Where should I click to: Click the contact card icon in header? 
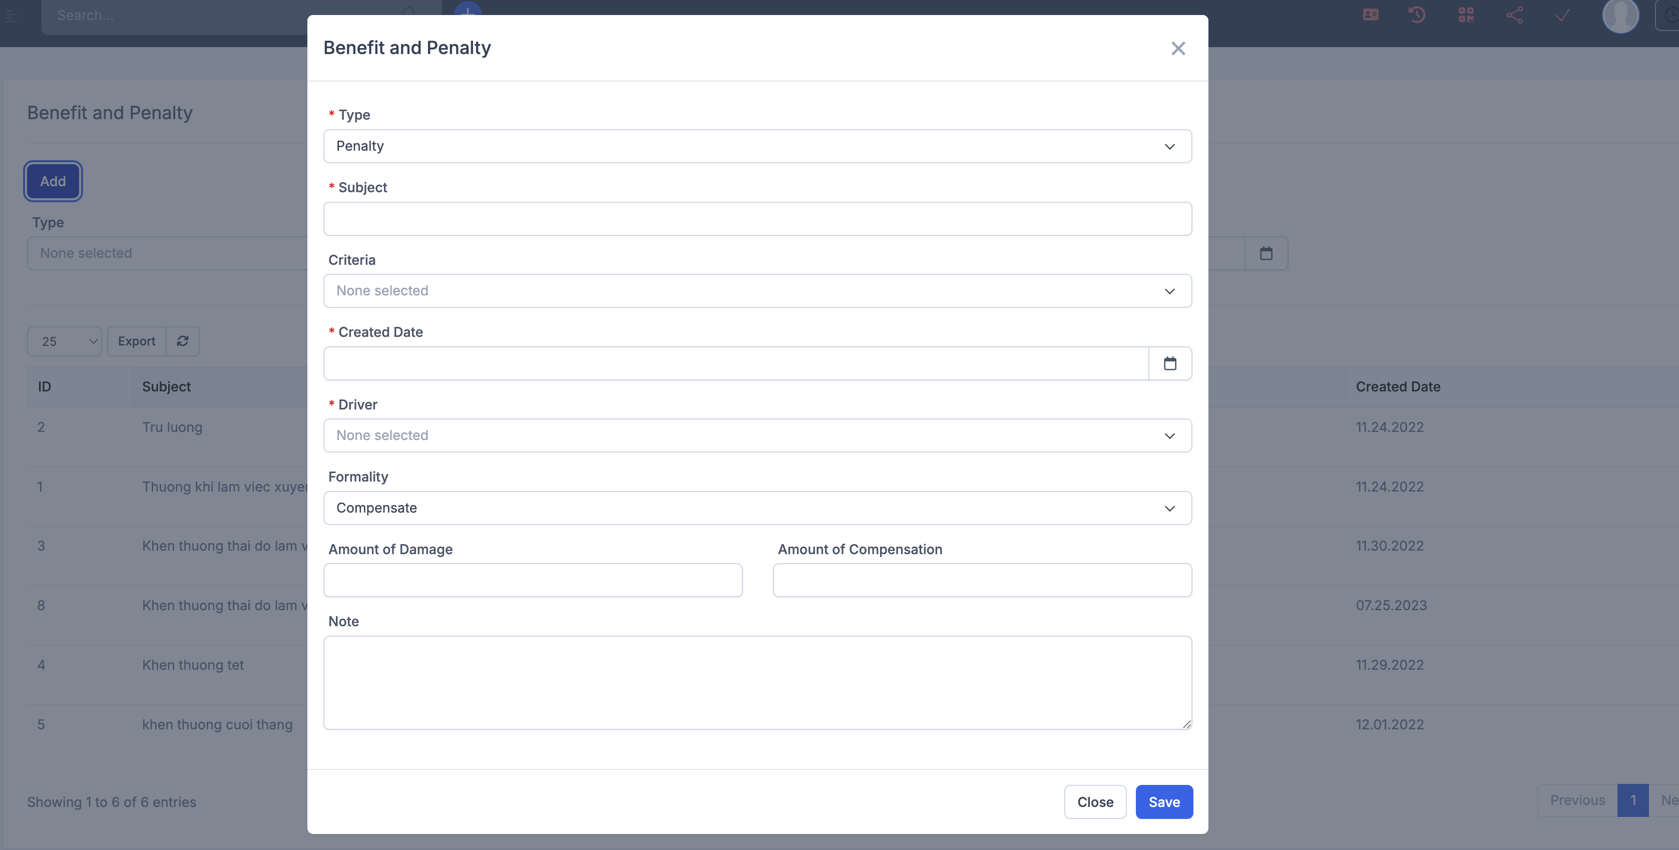click(1370, 15)
